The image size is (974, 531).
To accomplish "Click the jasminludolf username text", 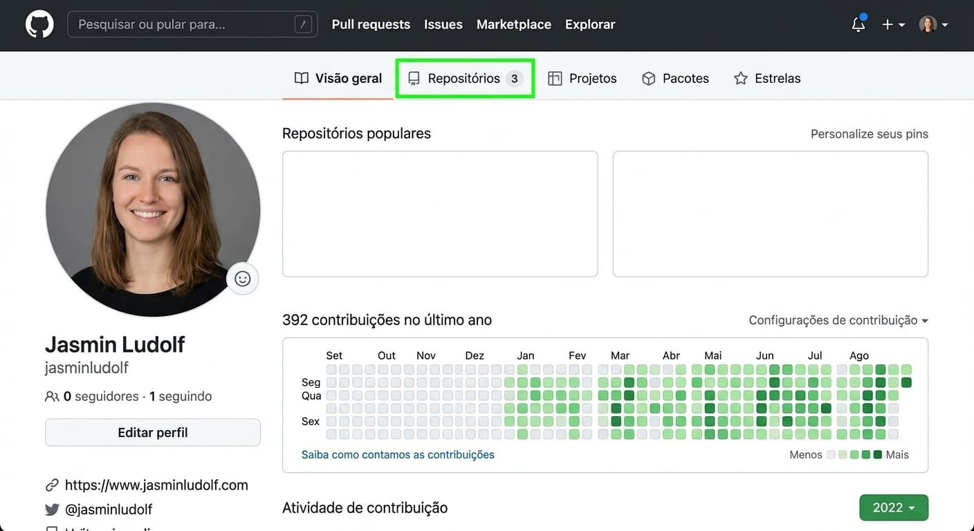I will (x=86, y=368).
